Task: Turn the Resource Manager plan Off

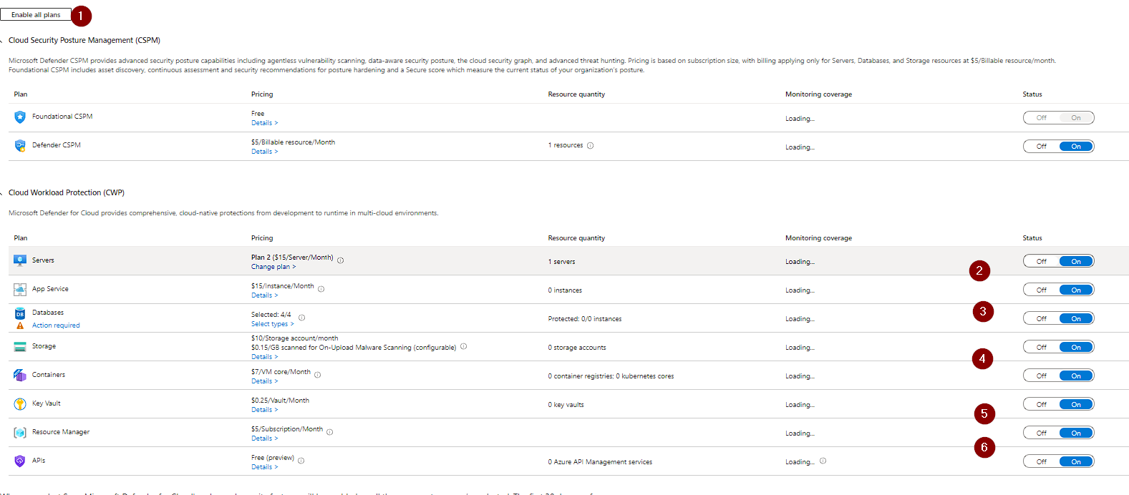Action: pyautogui.click(x=1042, y=433)
